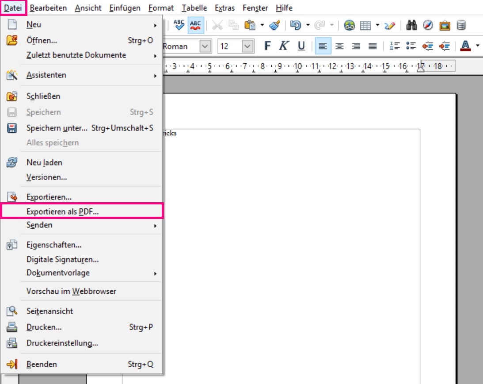Open the font name dropdown
The width and height of the screenshot is (483, 384).
tap(205, 46)
